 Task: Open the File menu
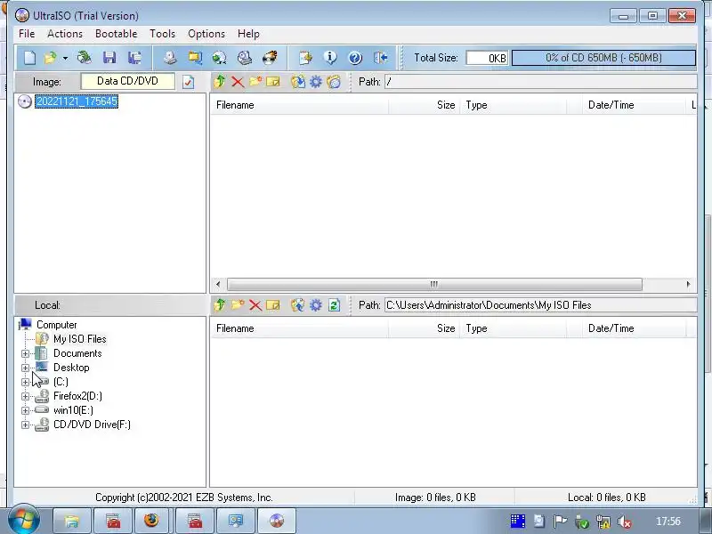point(27,34)
